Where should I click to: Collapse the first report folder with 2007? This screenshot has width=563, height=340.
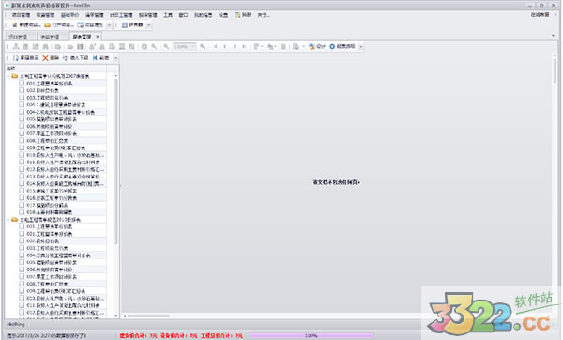click(8, 76)
